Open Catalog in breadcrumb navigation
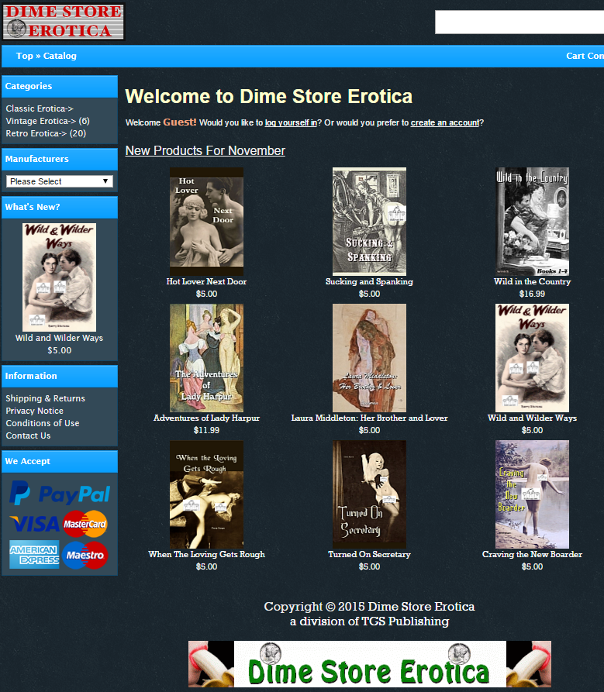 60,56
